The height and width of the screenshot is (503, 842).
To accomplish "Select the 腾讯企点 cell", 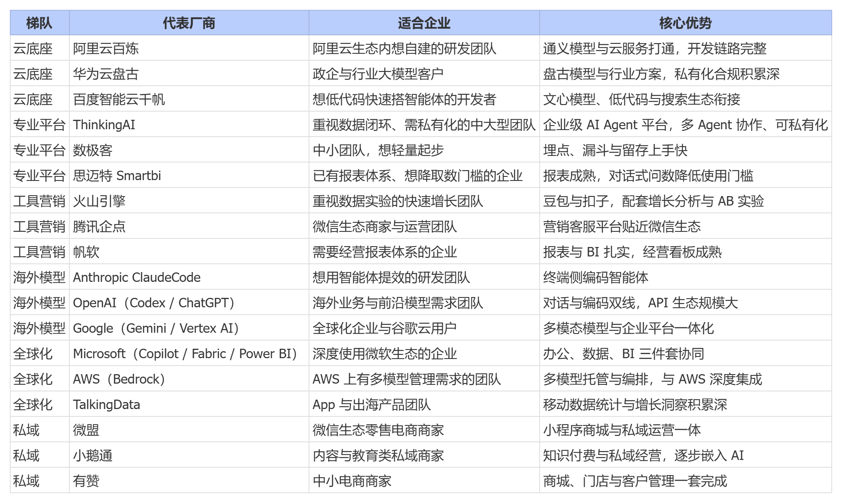I will click(x=189, y=226).
